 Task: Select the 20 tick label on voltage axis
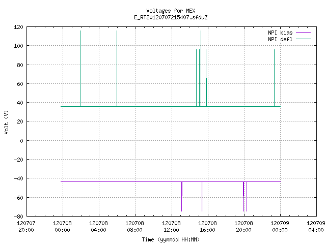(20, 121)
